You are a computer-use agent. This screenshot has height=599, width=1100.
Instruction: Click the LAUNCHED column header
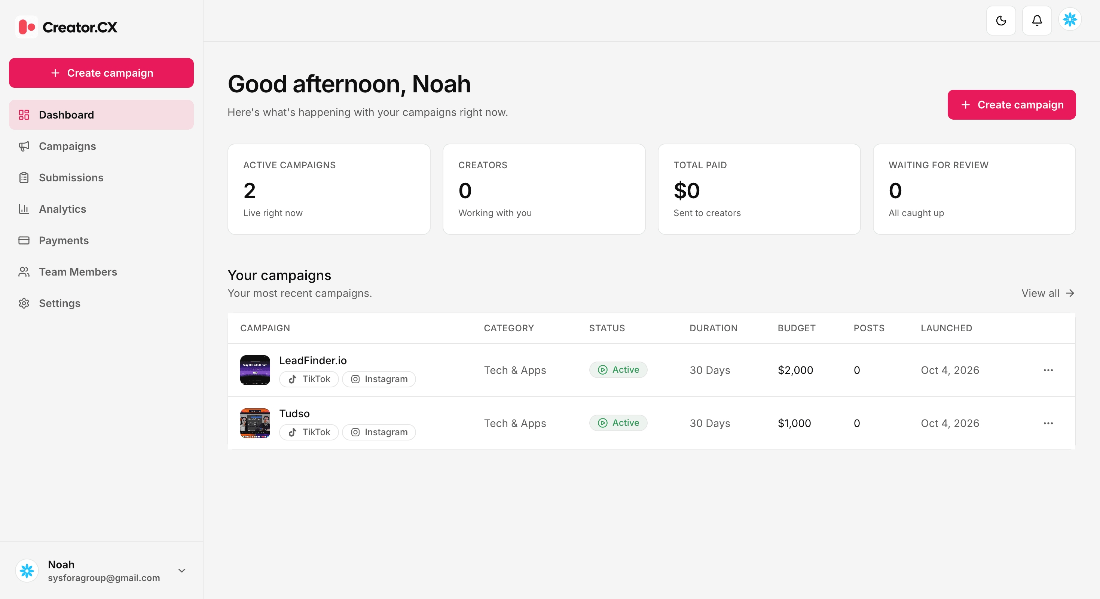click(946, 328)
